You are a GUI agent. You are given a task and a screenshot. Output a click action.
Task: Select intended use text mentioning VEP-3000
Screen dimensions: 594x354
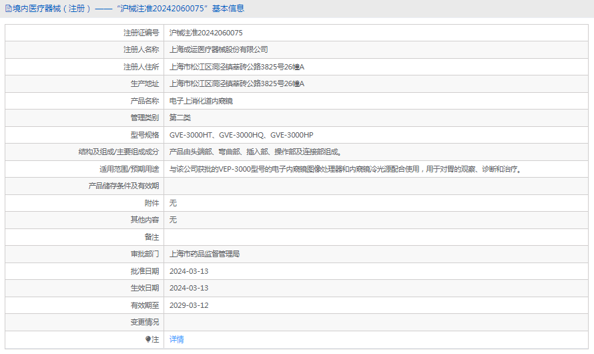pos(346,169)
